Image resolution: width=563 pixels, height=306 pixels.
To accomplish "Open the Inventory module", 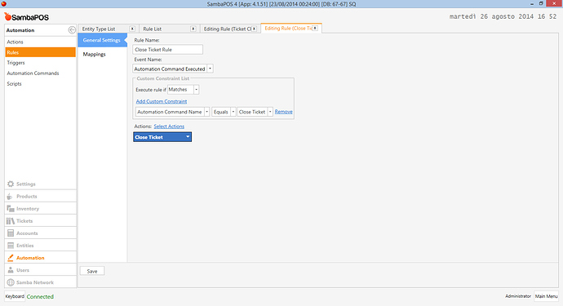I will pyautogui.click(x=41, y=209).
